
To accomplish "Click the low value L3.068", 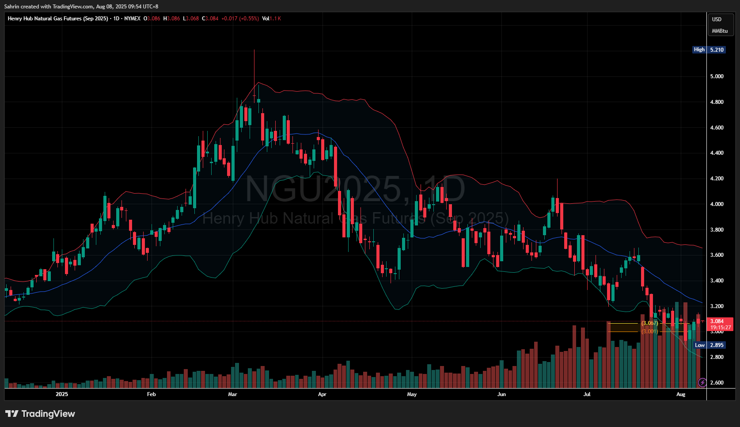I will (191, 19).
